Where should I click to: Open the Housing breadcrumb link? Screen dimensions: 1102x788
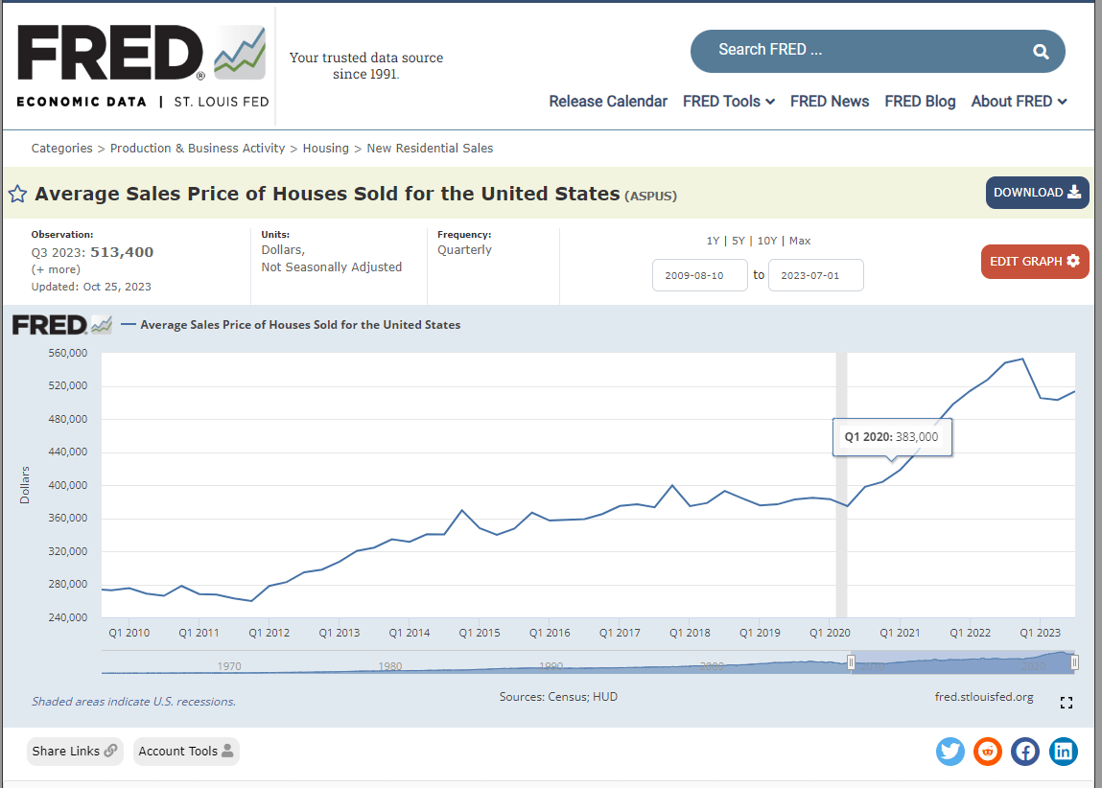(326, 148)
